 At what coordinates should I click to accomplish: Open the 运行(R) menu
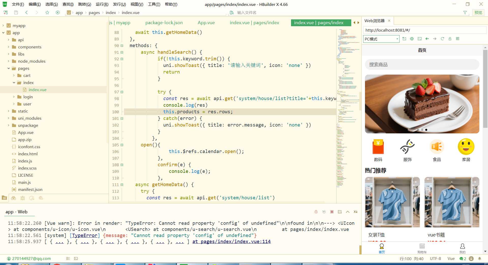pos(102,4)
